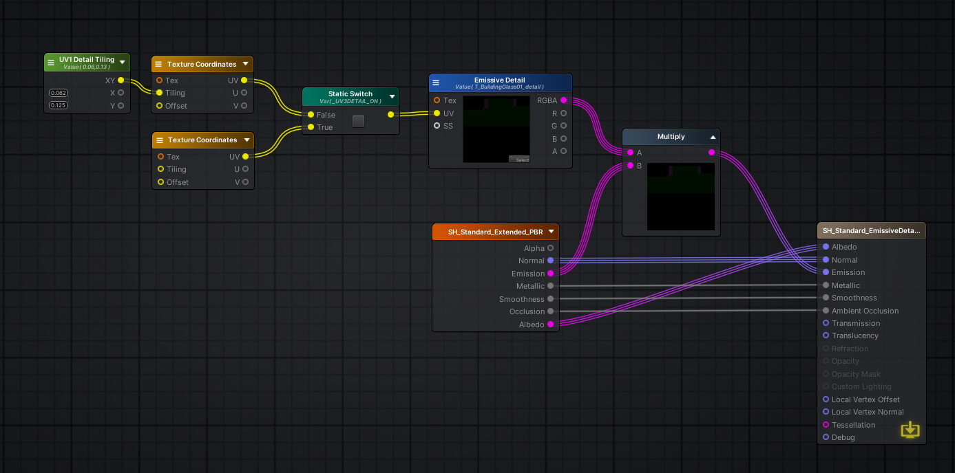
Task: Toggle the Static Switch checkbox
Action: 358,121
